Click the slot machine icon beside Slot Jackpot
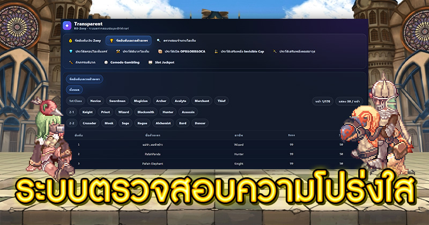Viewport: 429px width, 225px height. [150, 62]
